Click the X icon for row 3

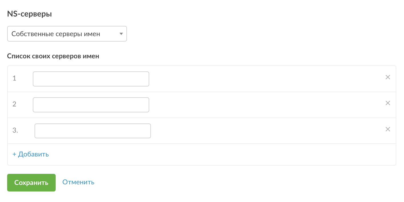[x=388, y=129]
